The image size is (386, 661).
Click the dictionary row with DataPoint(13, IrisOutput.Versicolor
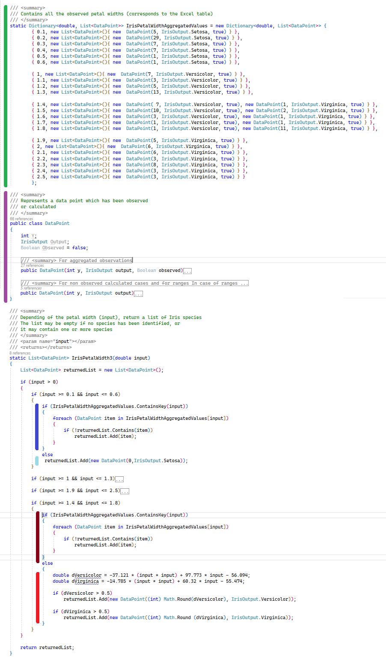pos(142,92)
